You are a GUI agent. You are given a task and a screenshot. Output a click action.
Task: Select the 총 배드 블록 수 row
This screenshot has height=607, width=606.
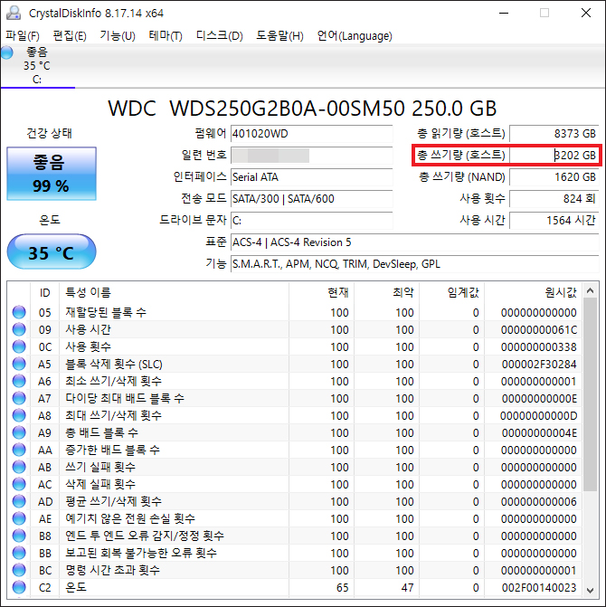point(295,432)
